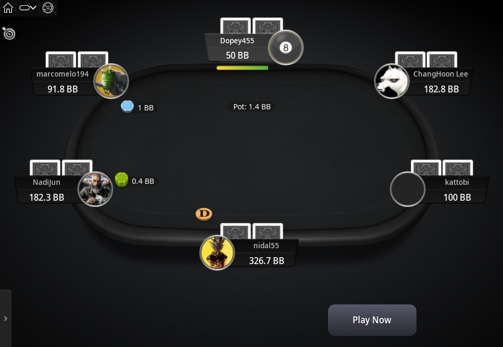Image resolution: width=503 pixels, height=347 pixels.
Task: Click the blue 1 BB chip
Action: (127, 107)
